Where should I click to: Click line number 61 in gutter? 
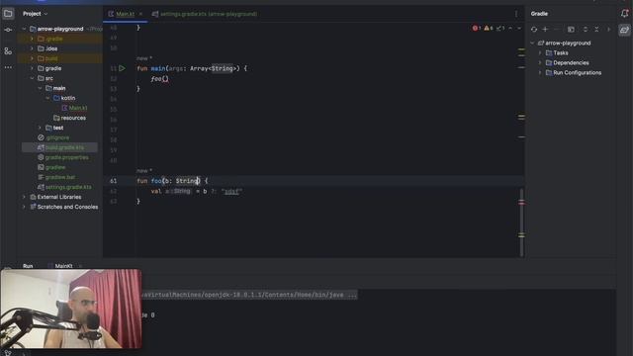[x=114, y=181]
